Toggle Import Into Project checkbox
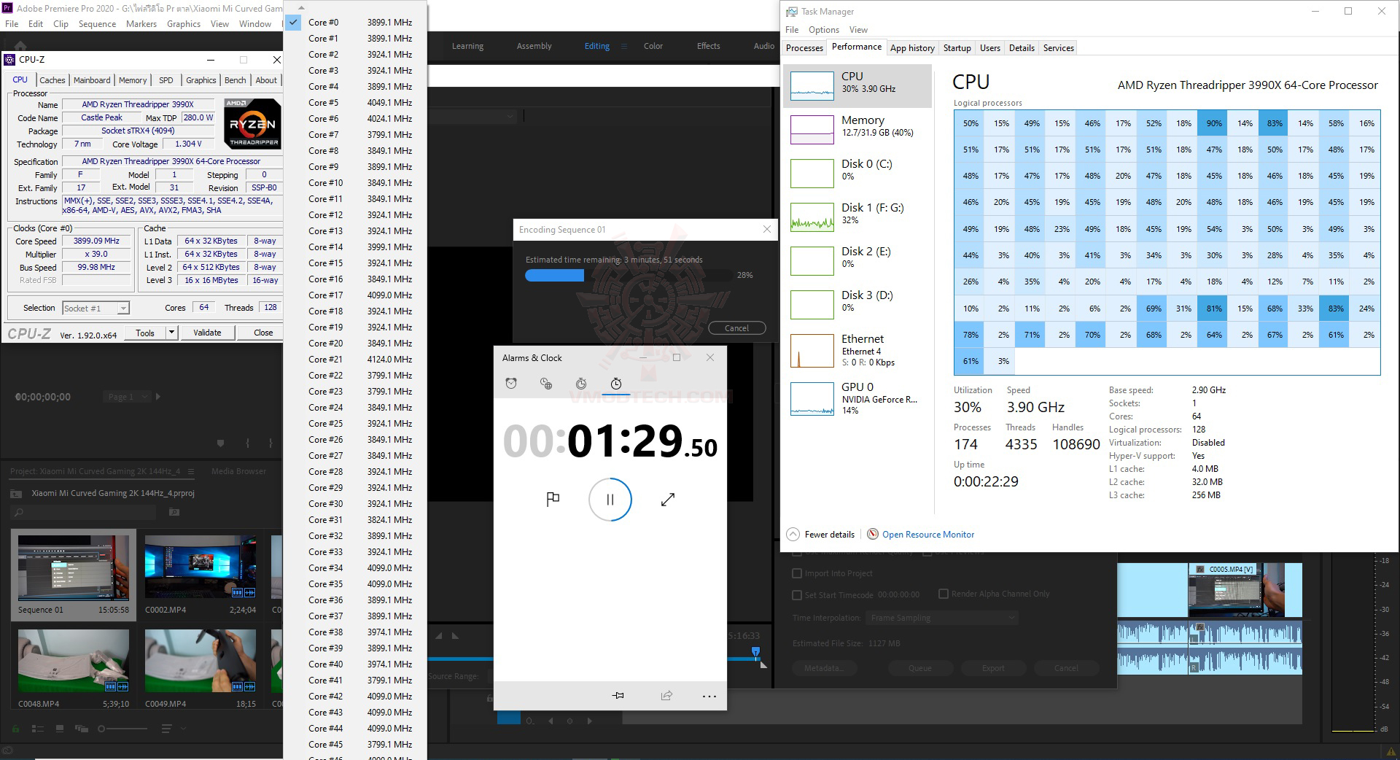The height and width of the screenshot is (760, 1400). 797,573
